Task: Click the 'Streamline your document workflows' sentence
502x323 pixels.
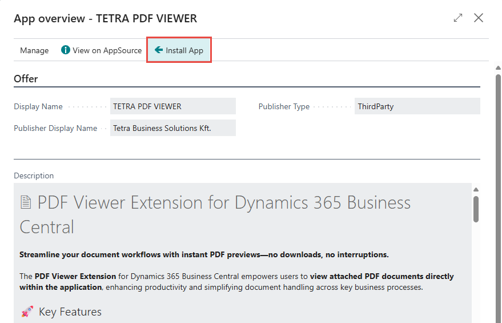Action: click(204, 254)
